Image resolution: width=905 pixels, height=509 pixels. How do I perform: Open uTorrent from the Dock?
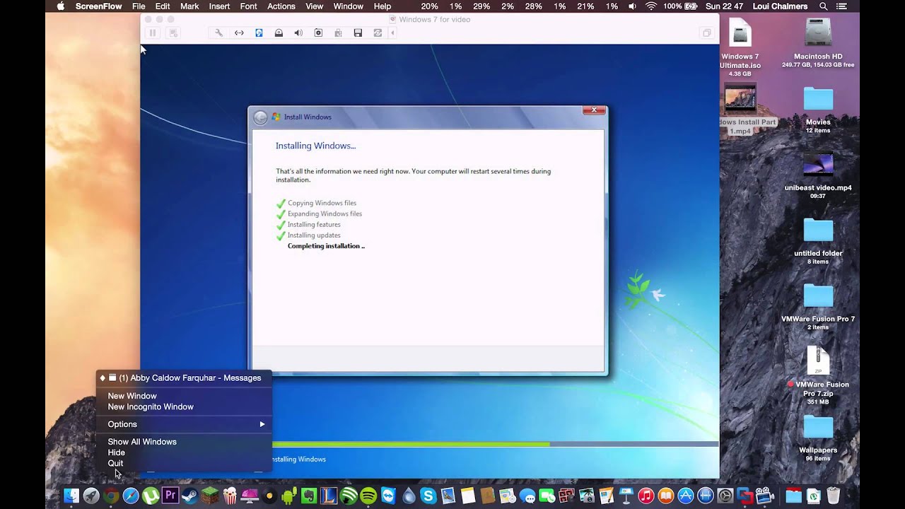point(151,496)
